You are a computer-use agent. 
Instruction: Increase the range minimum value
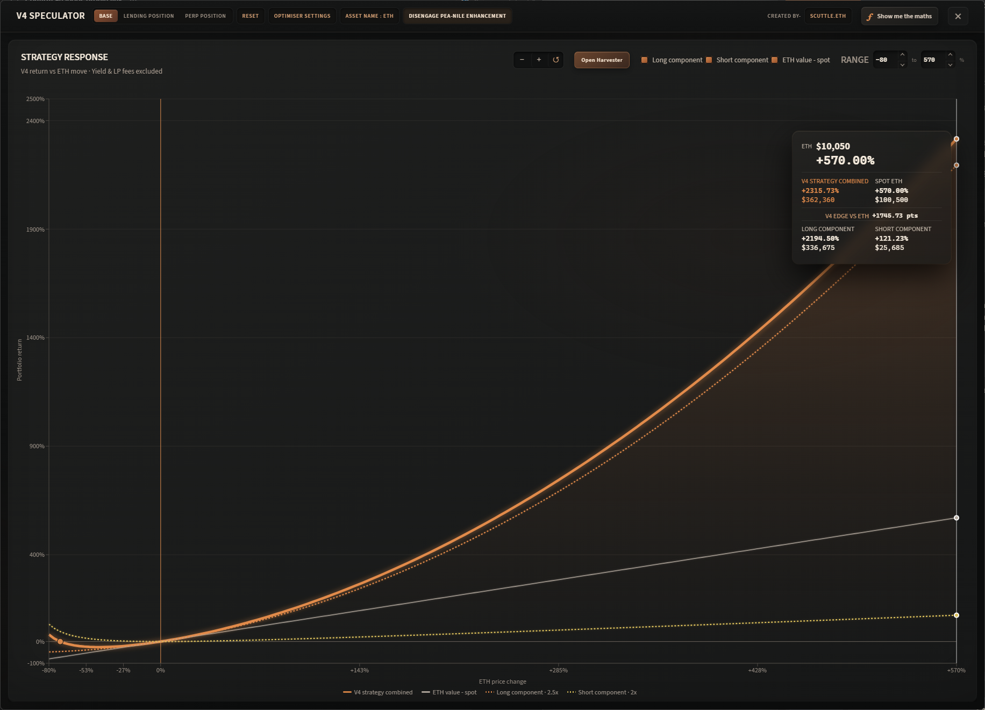click(x=902, y=55)
